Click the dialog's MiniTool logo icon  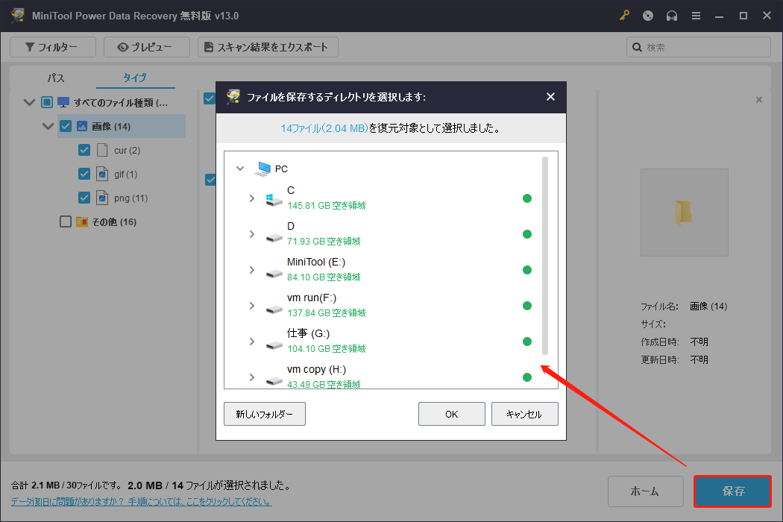point(233,97)
